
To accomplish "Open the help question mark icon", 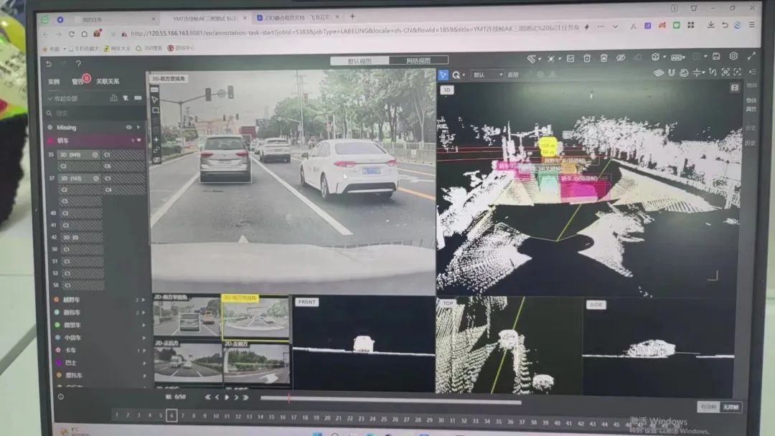I will [78, 64].
